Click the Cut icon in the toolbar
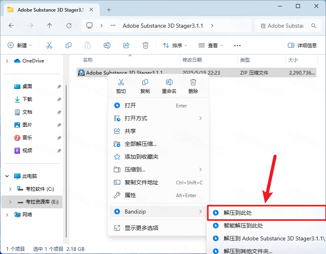Screen dimensions: 326x254 tap(49, 45)
